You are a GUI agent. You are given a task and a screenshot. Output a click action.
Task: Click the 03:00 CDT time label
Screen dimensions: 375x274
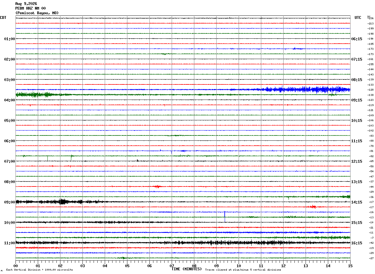click(9, 79)
